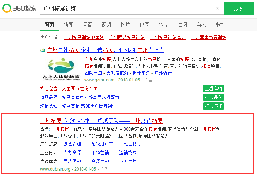Open the 极速前进 sublink
This screenshot has height=177, width=257.
(141, 73)
